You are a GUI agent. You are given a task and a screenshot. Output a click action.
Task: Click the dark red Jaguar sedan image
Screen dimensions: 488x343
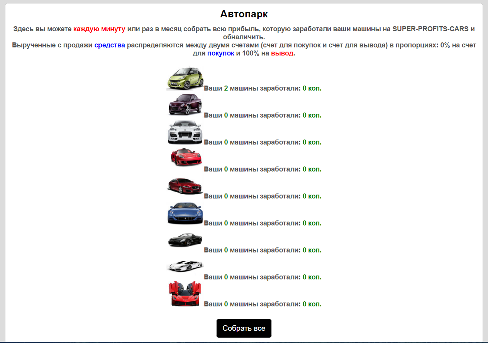tap(185, 185)
